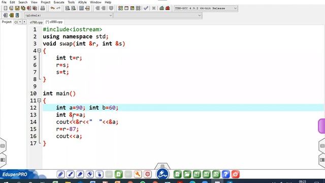The height and width of the screenshot is (183, 325).
Task: Open the View menu
Action: click(x=34, y=2)
